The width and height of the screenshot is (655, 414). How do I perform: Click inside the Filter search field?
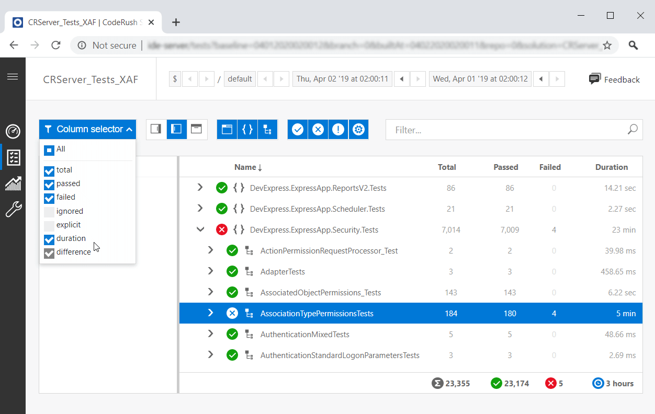point(502,130)
